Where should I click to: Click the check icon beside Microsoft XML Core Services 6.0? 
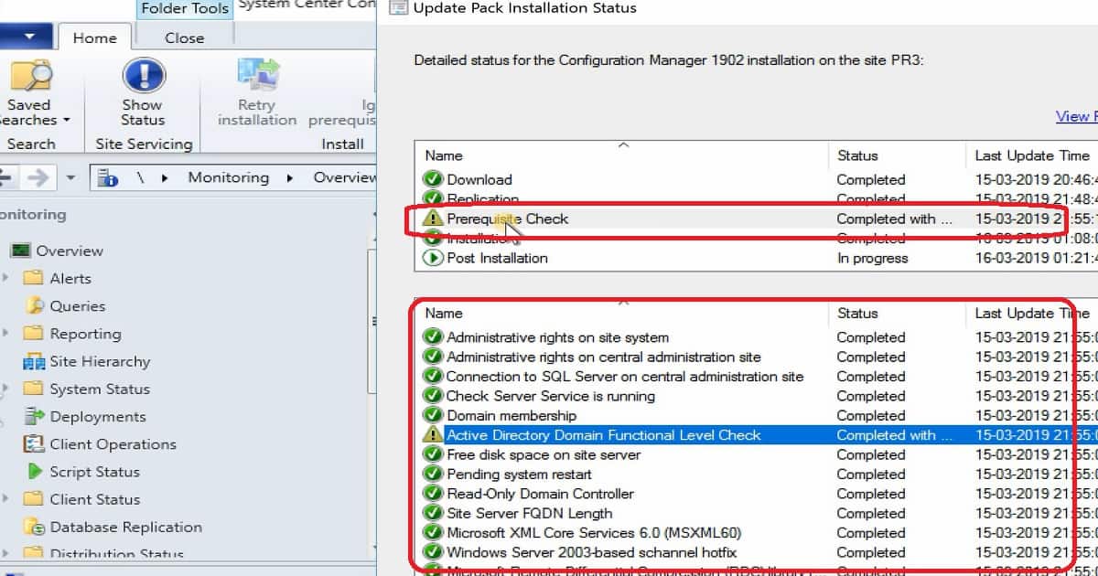click(433, 533)
